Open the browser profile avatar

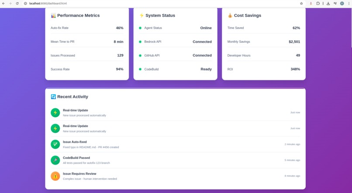click(x=342, y=3)
